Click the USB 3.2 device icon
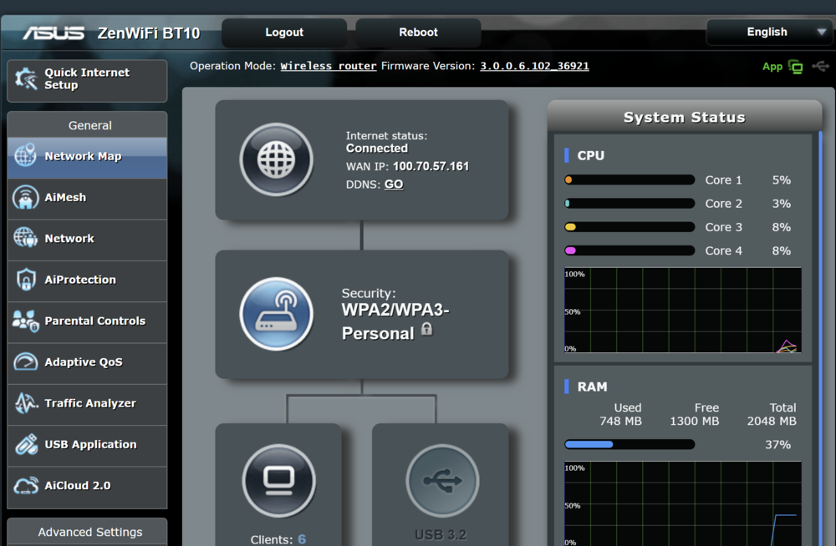836x546 pixels. click(x=442, y=481)
